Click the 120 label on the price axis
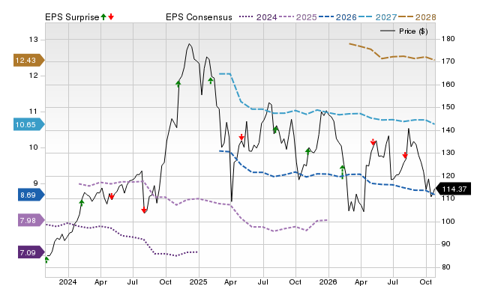The image size is (480, 286). click(x=448, y=176)
